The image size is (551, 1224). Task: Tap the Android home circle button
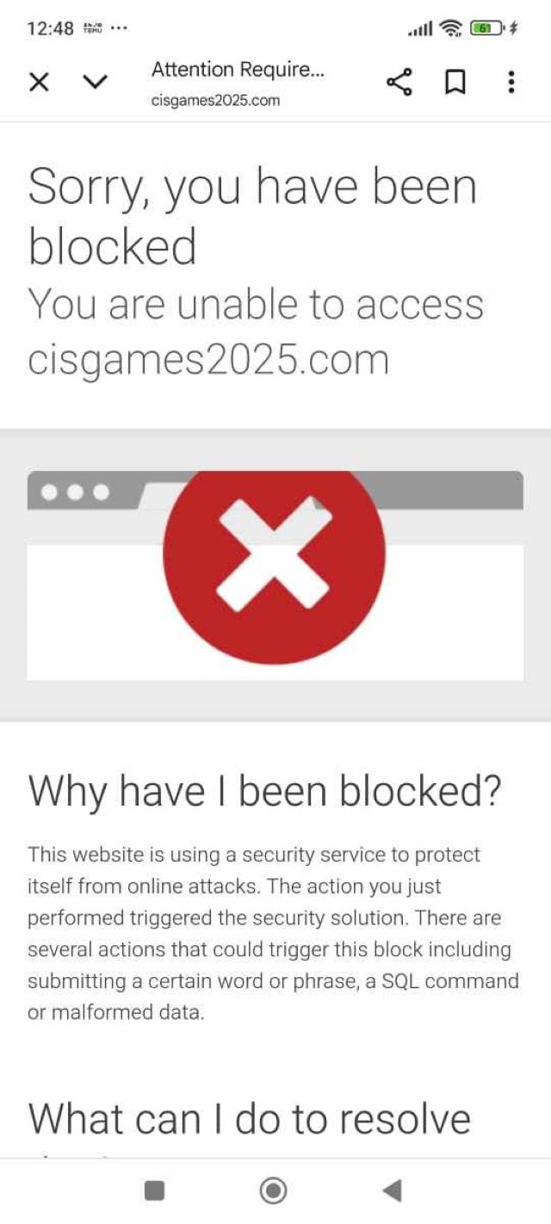pyautogui.click(x=273, y=1190)
